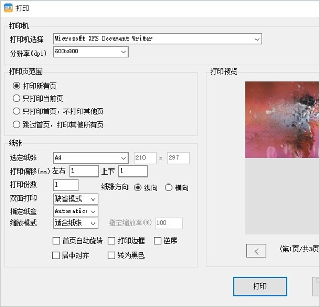The width and height of the screenshot is (320, 307).
Task: Enable the print border checkbox
Action: click(111, 241)
